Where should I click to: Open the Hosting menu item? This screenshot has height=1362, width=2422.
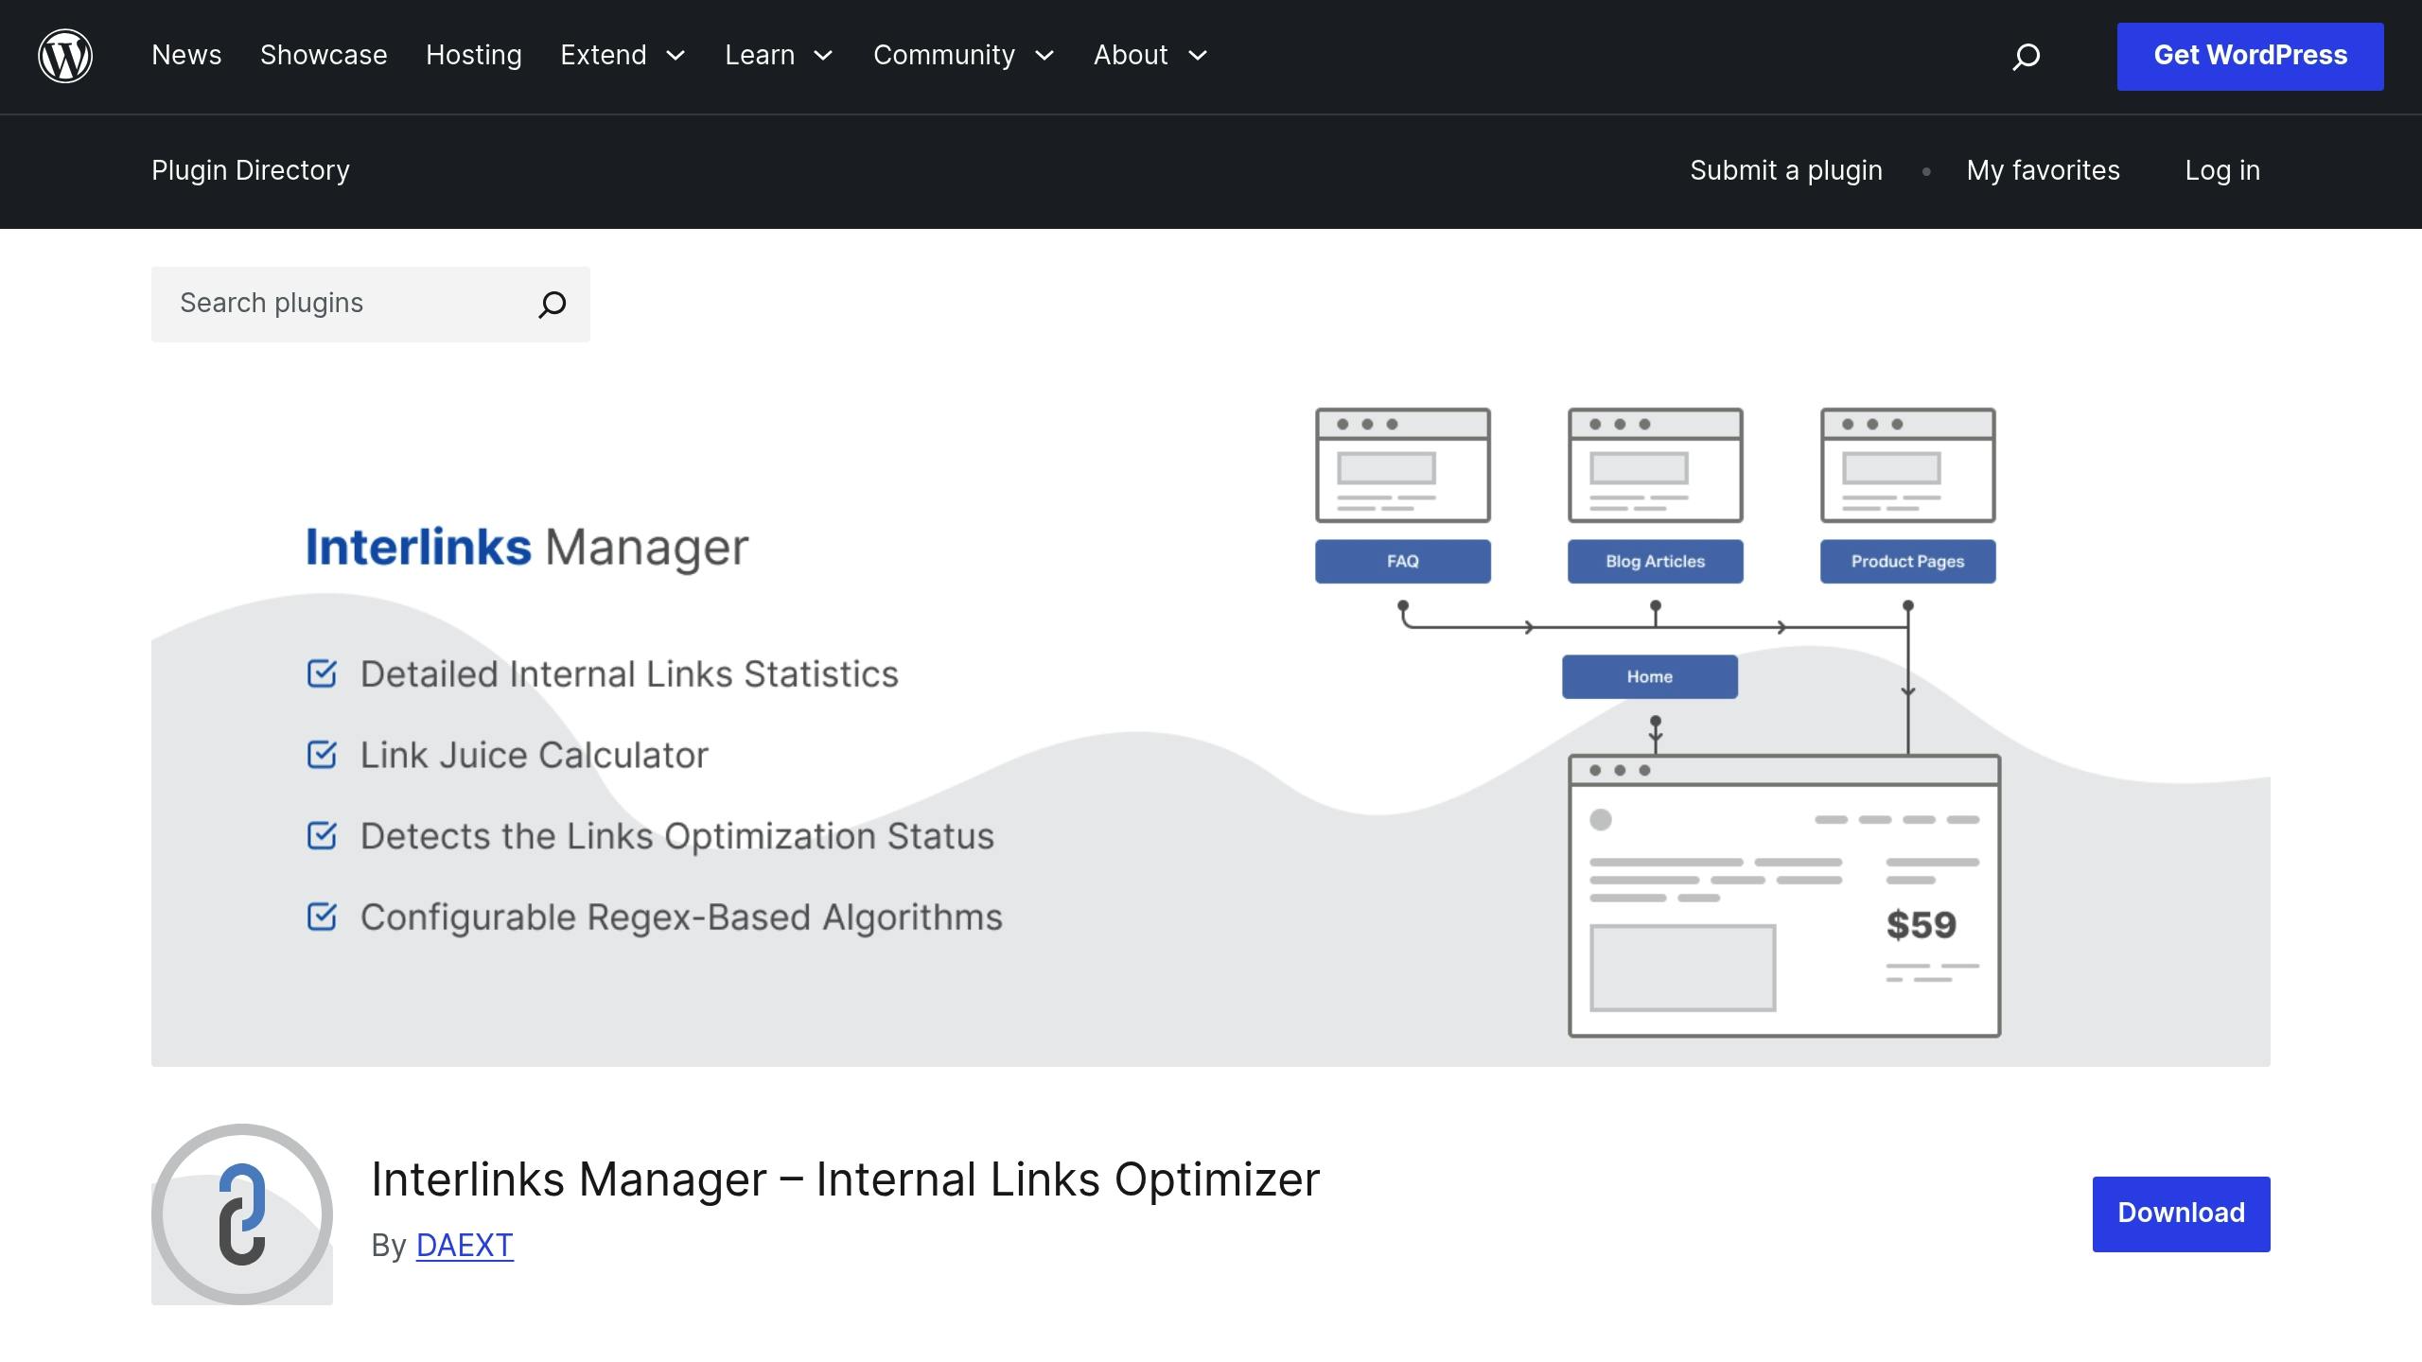pyautogui.click(x=473, y=55)
